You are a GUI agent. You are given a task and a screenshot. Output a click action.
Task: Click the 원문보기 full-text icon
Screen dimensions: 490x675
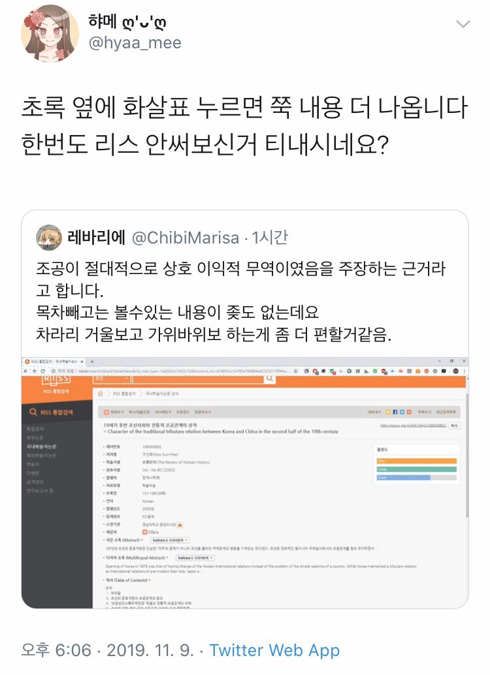(114, 412)
